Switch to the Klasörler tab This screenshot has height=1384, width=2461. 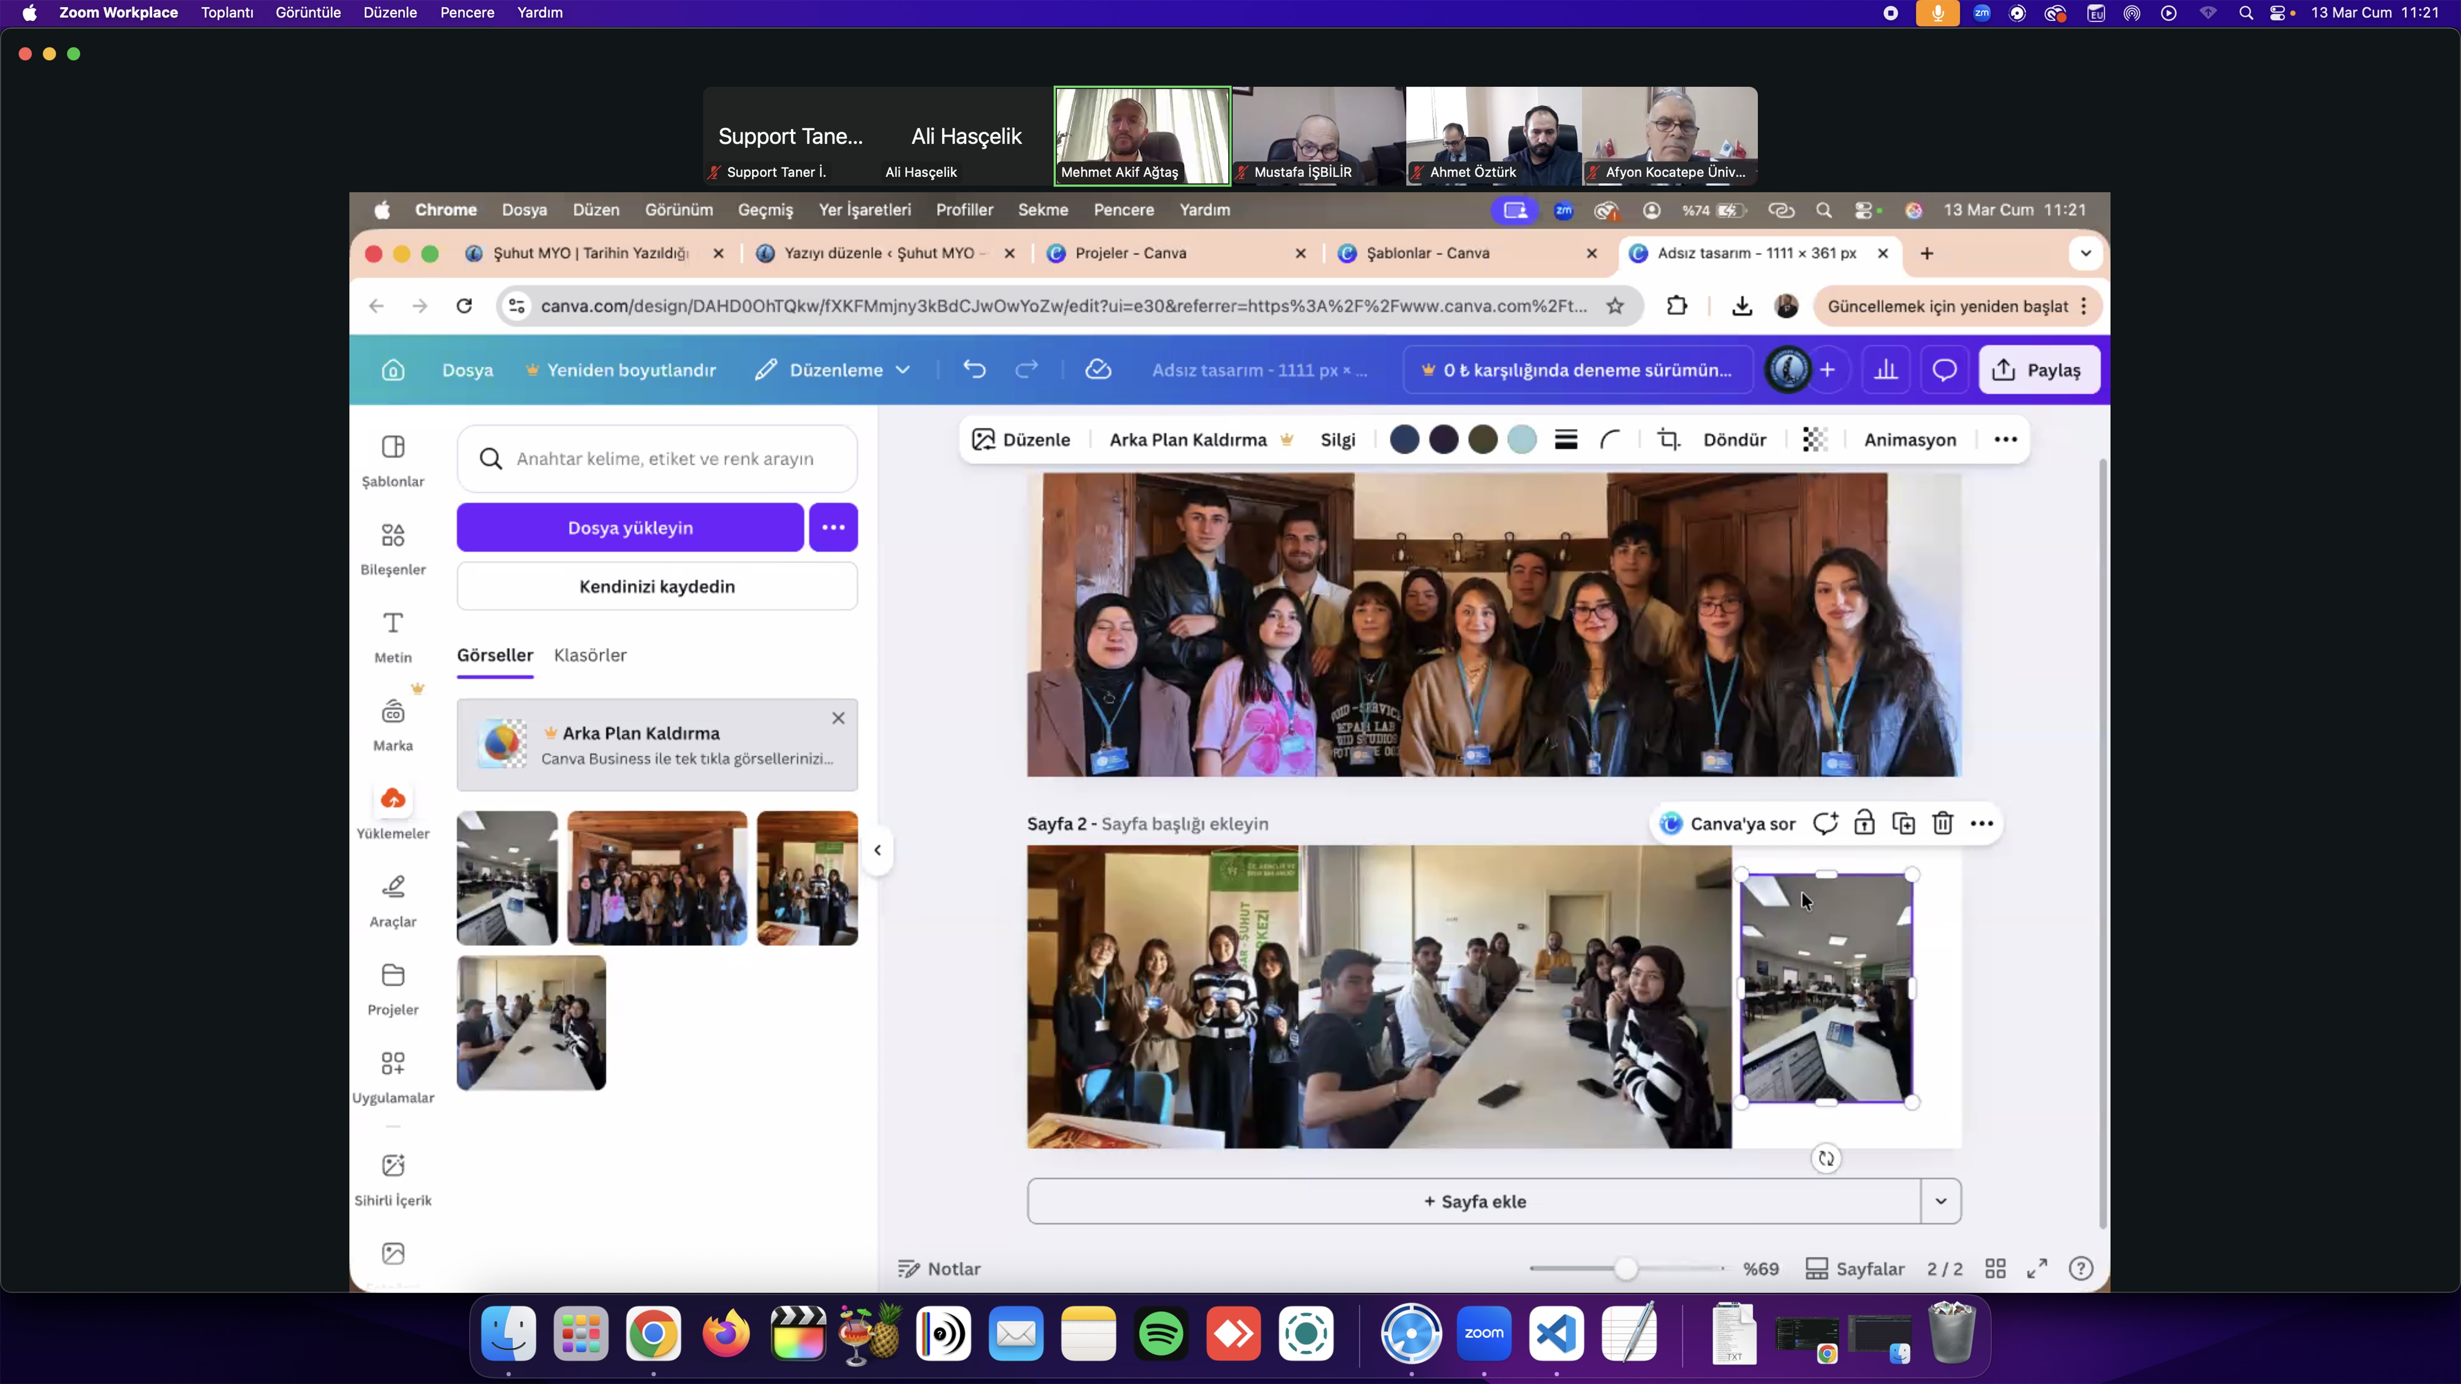[591, 655]
